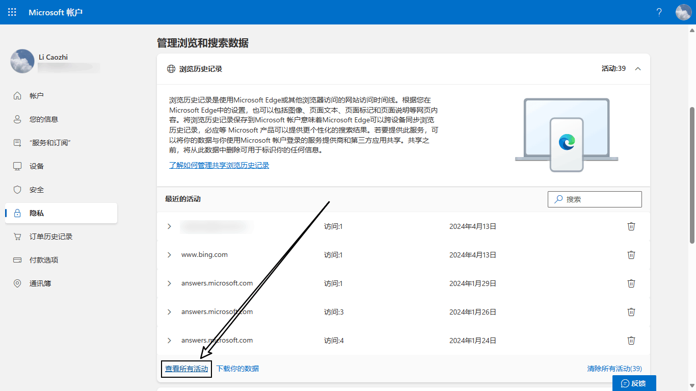This screenshot has height=391, width=696.
Task: Click 下载你的数据 link
Action: pyautogui.click(x=237, y=369)
